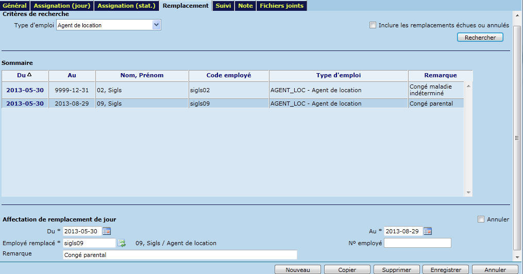Open the Assignation (jour) tab

pos(62,6)
